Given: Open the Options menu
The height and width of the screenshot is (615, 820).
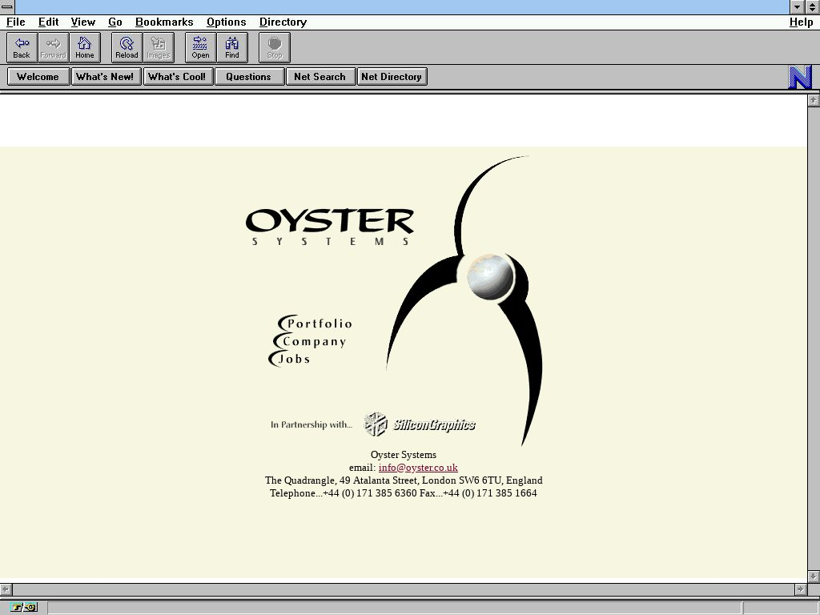Looking at the screenshot, I should pos(226,22).
